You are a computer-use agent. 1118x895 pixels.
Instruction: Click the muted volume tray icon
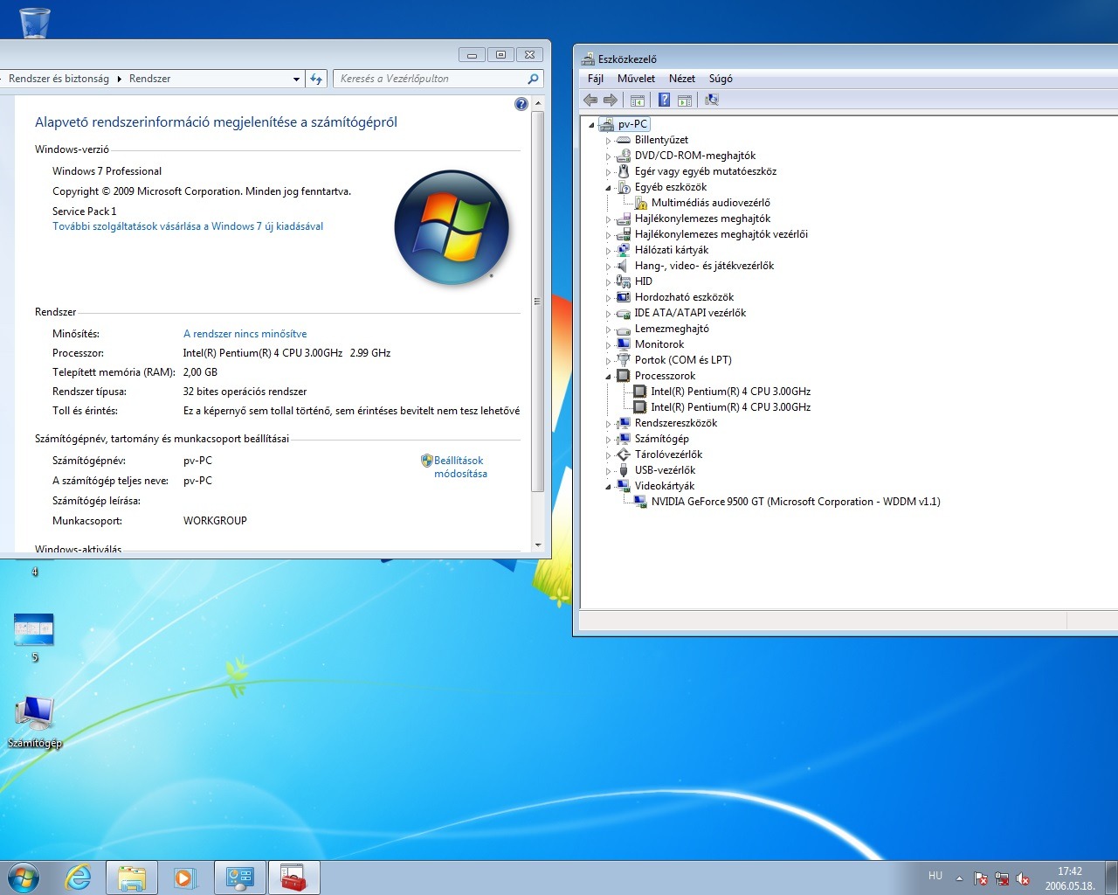click(x=1023, y=878)
